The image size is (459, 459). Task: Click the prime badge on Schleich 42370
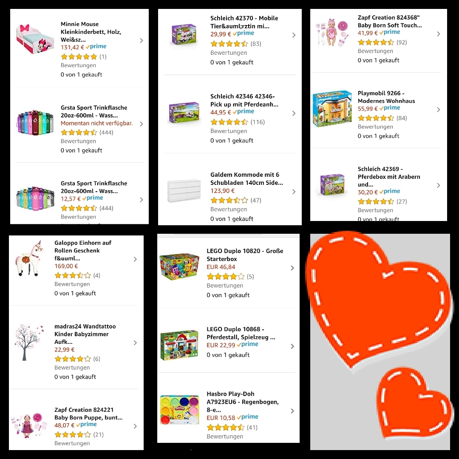click(243, 34)
